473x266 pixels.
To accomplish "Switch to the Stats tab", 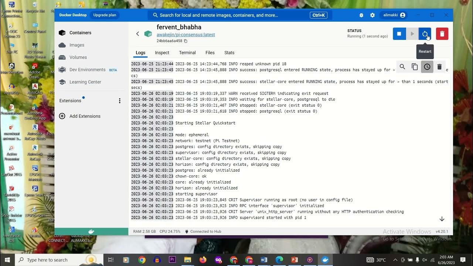I will point(229,53).
